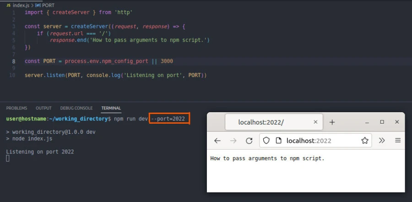Screen dimensions: 412x202
Task: Open the browser hamburger menu
Action: click(x=398, y=141)
